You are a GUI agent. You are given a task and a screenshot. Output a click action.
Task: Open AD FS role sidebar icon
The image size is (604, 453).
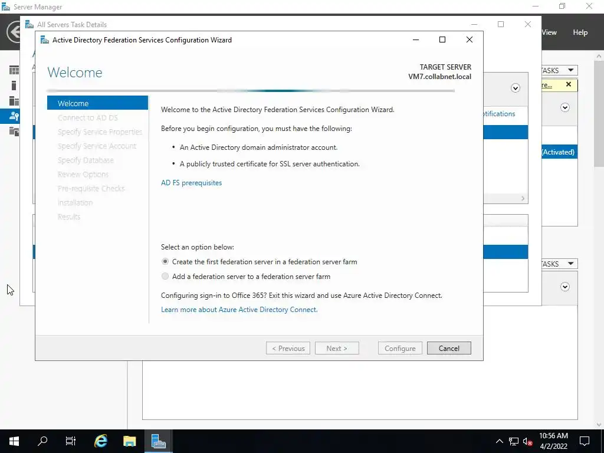(x=14, y=116)
